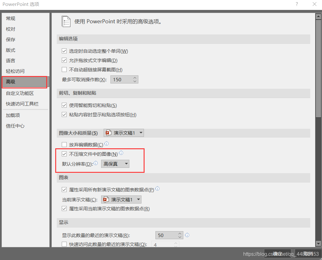Viewport: 322px width, 260px height.
Task: Open 当前演示文稿 dropdown
Action: tap(121, 199)
